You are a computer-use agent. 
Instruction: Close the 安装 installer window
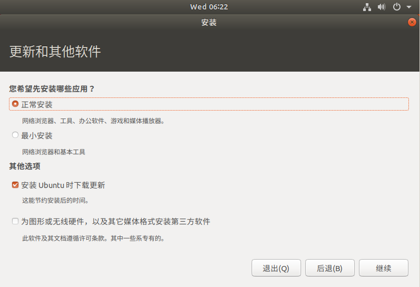pos(412,22)
